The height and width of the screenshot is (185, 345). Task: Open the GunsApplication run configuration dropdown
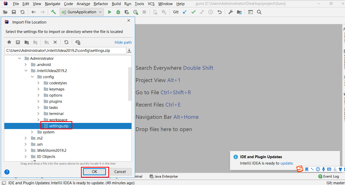(x=82, y=12)
